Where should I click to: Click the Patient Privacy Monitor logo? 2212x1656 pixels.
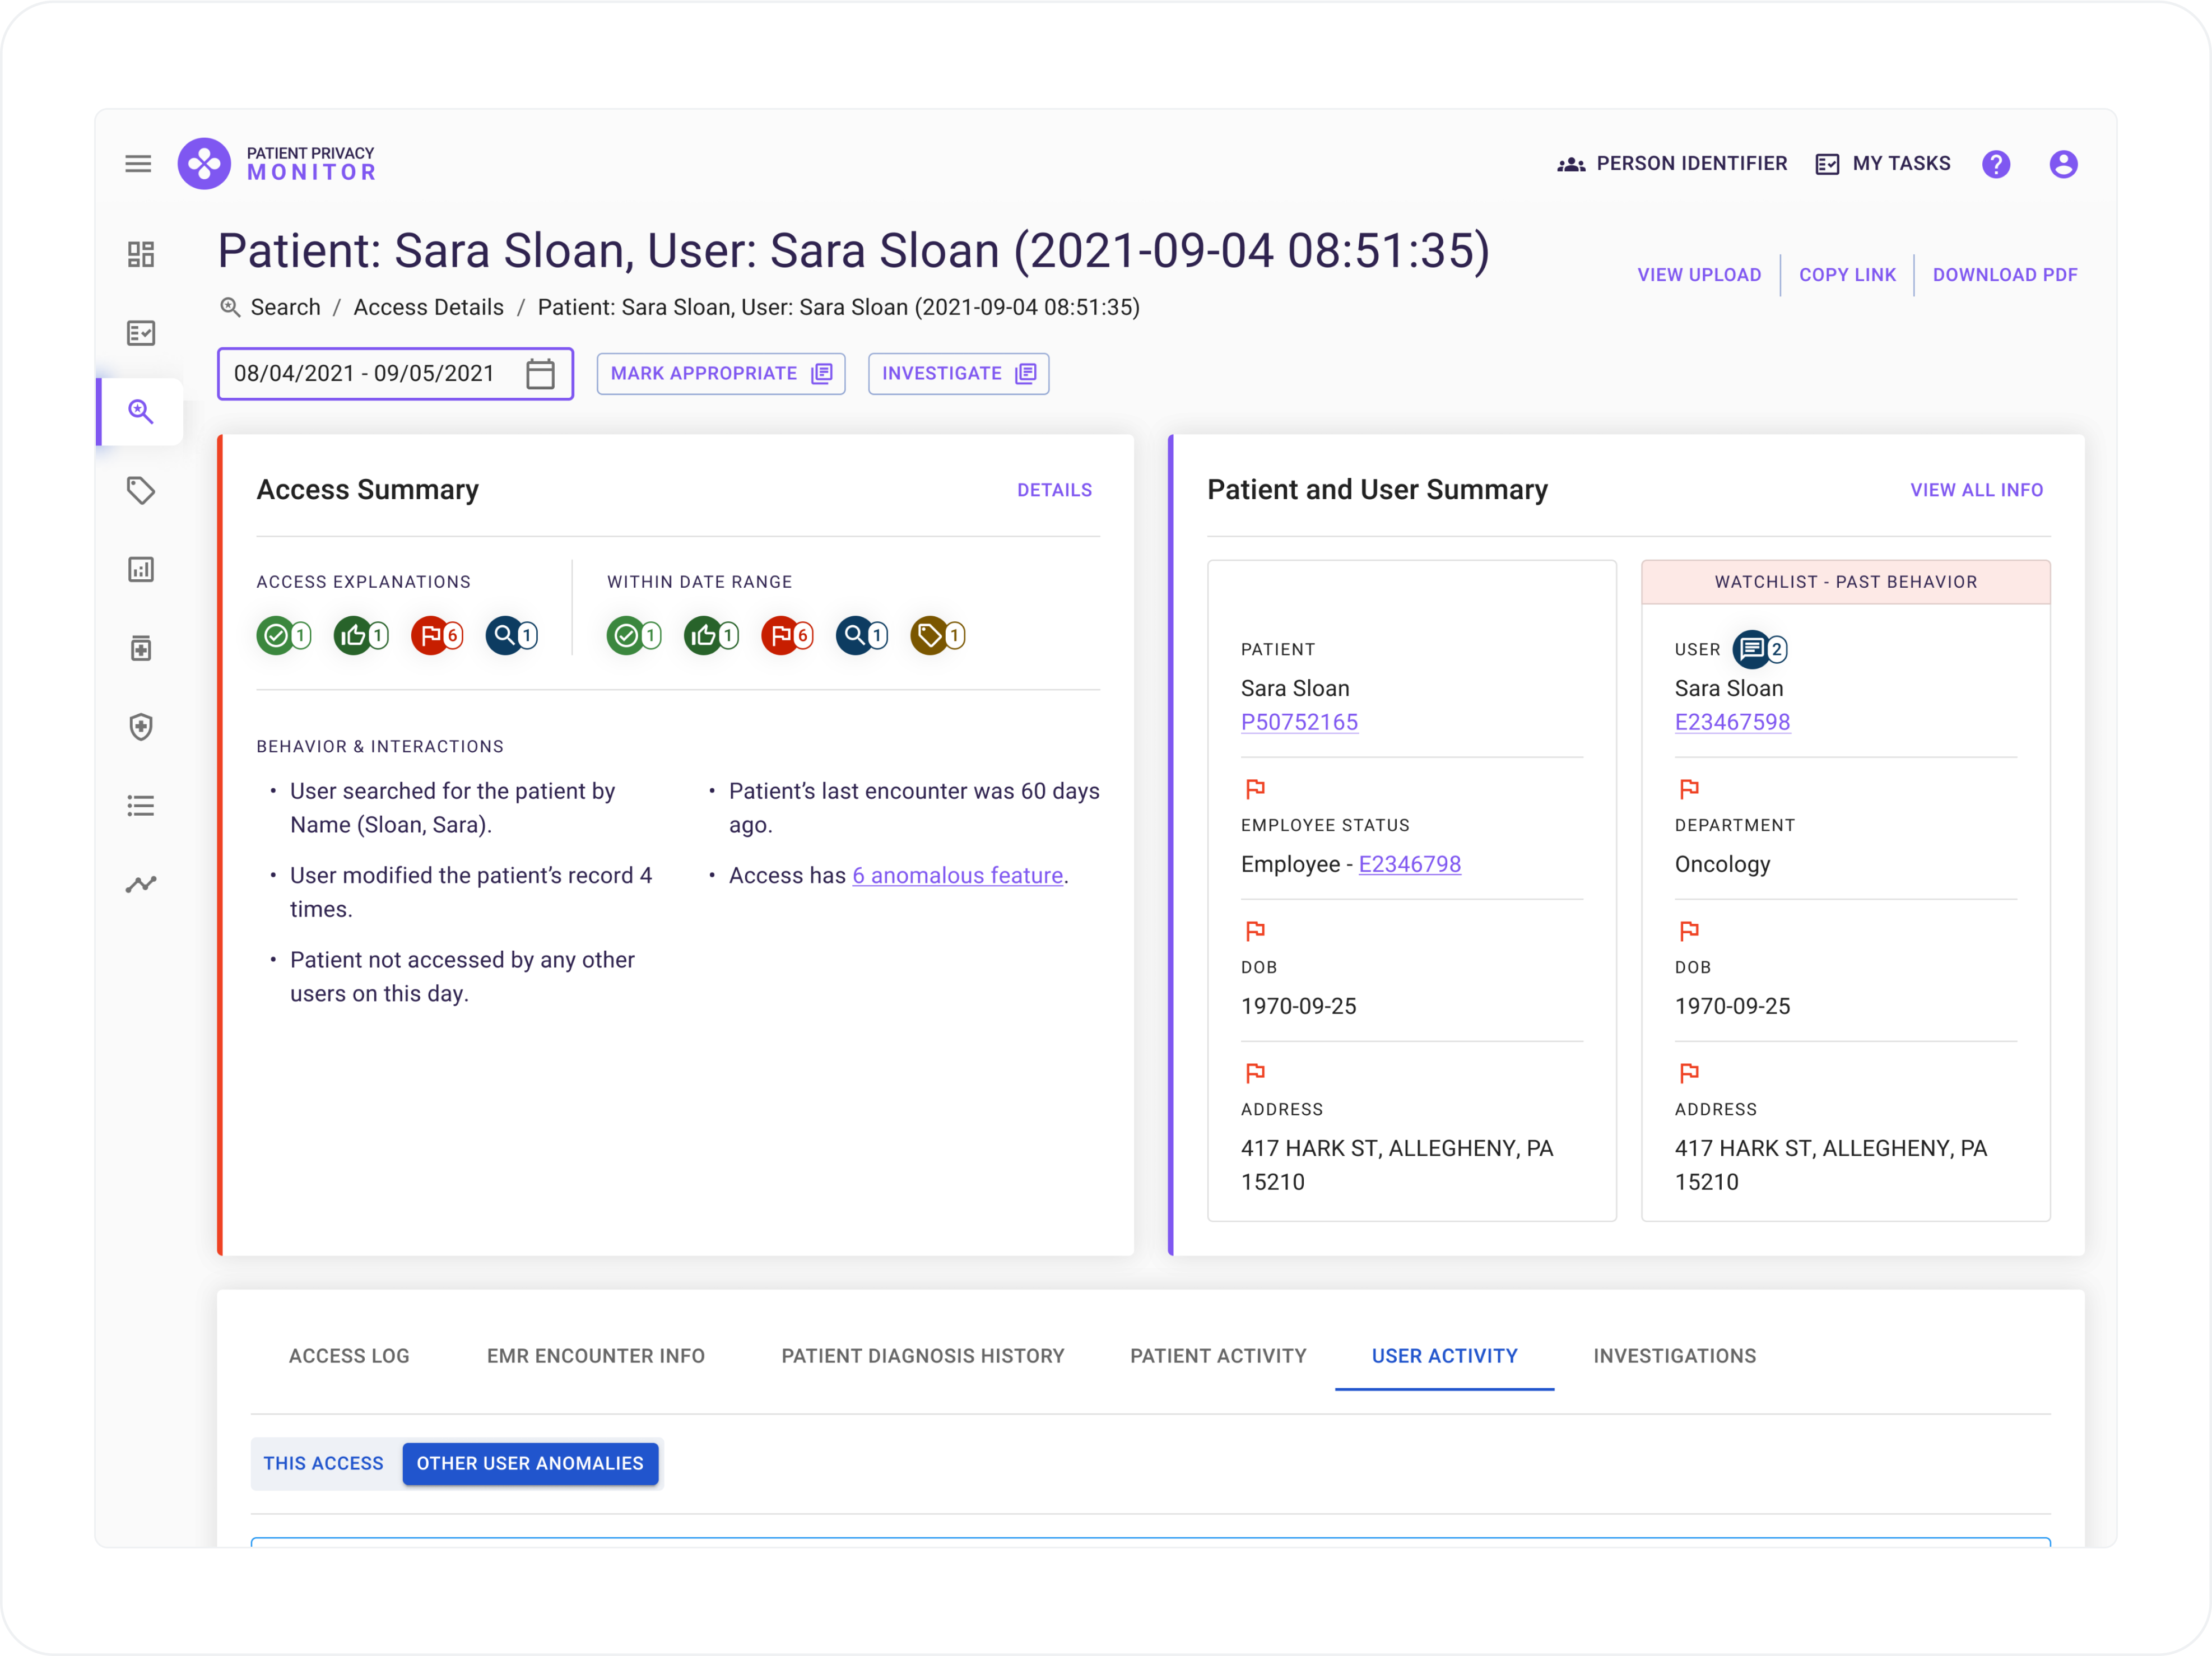277,164
